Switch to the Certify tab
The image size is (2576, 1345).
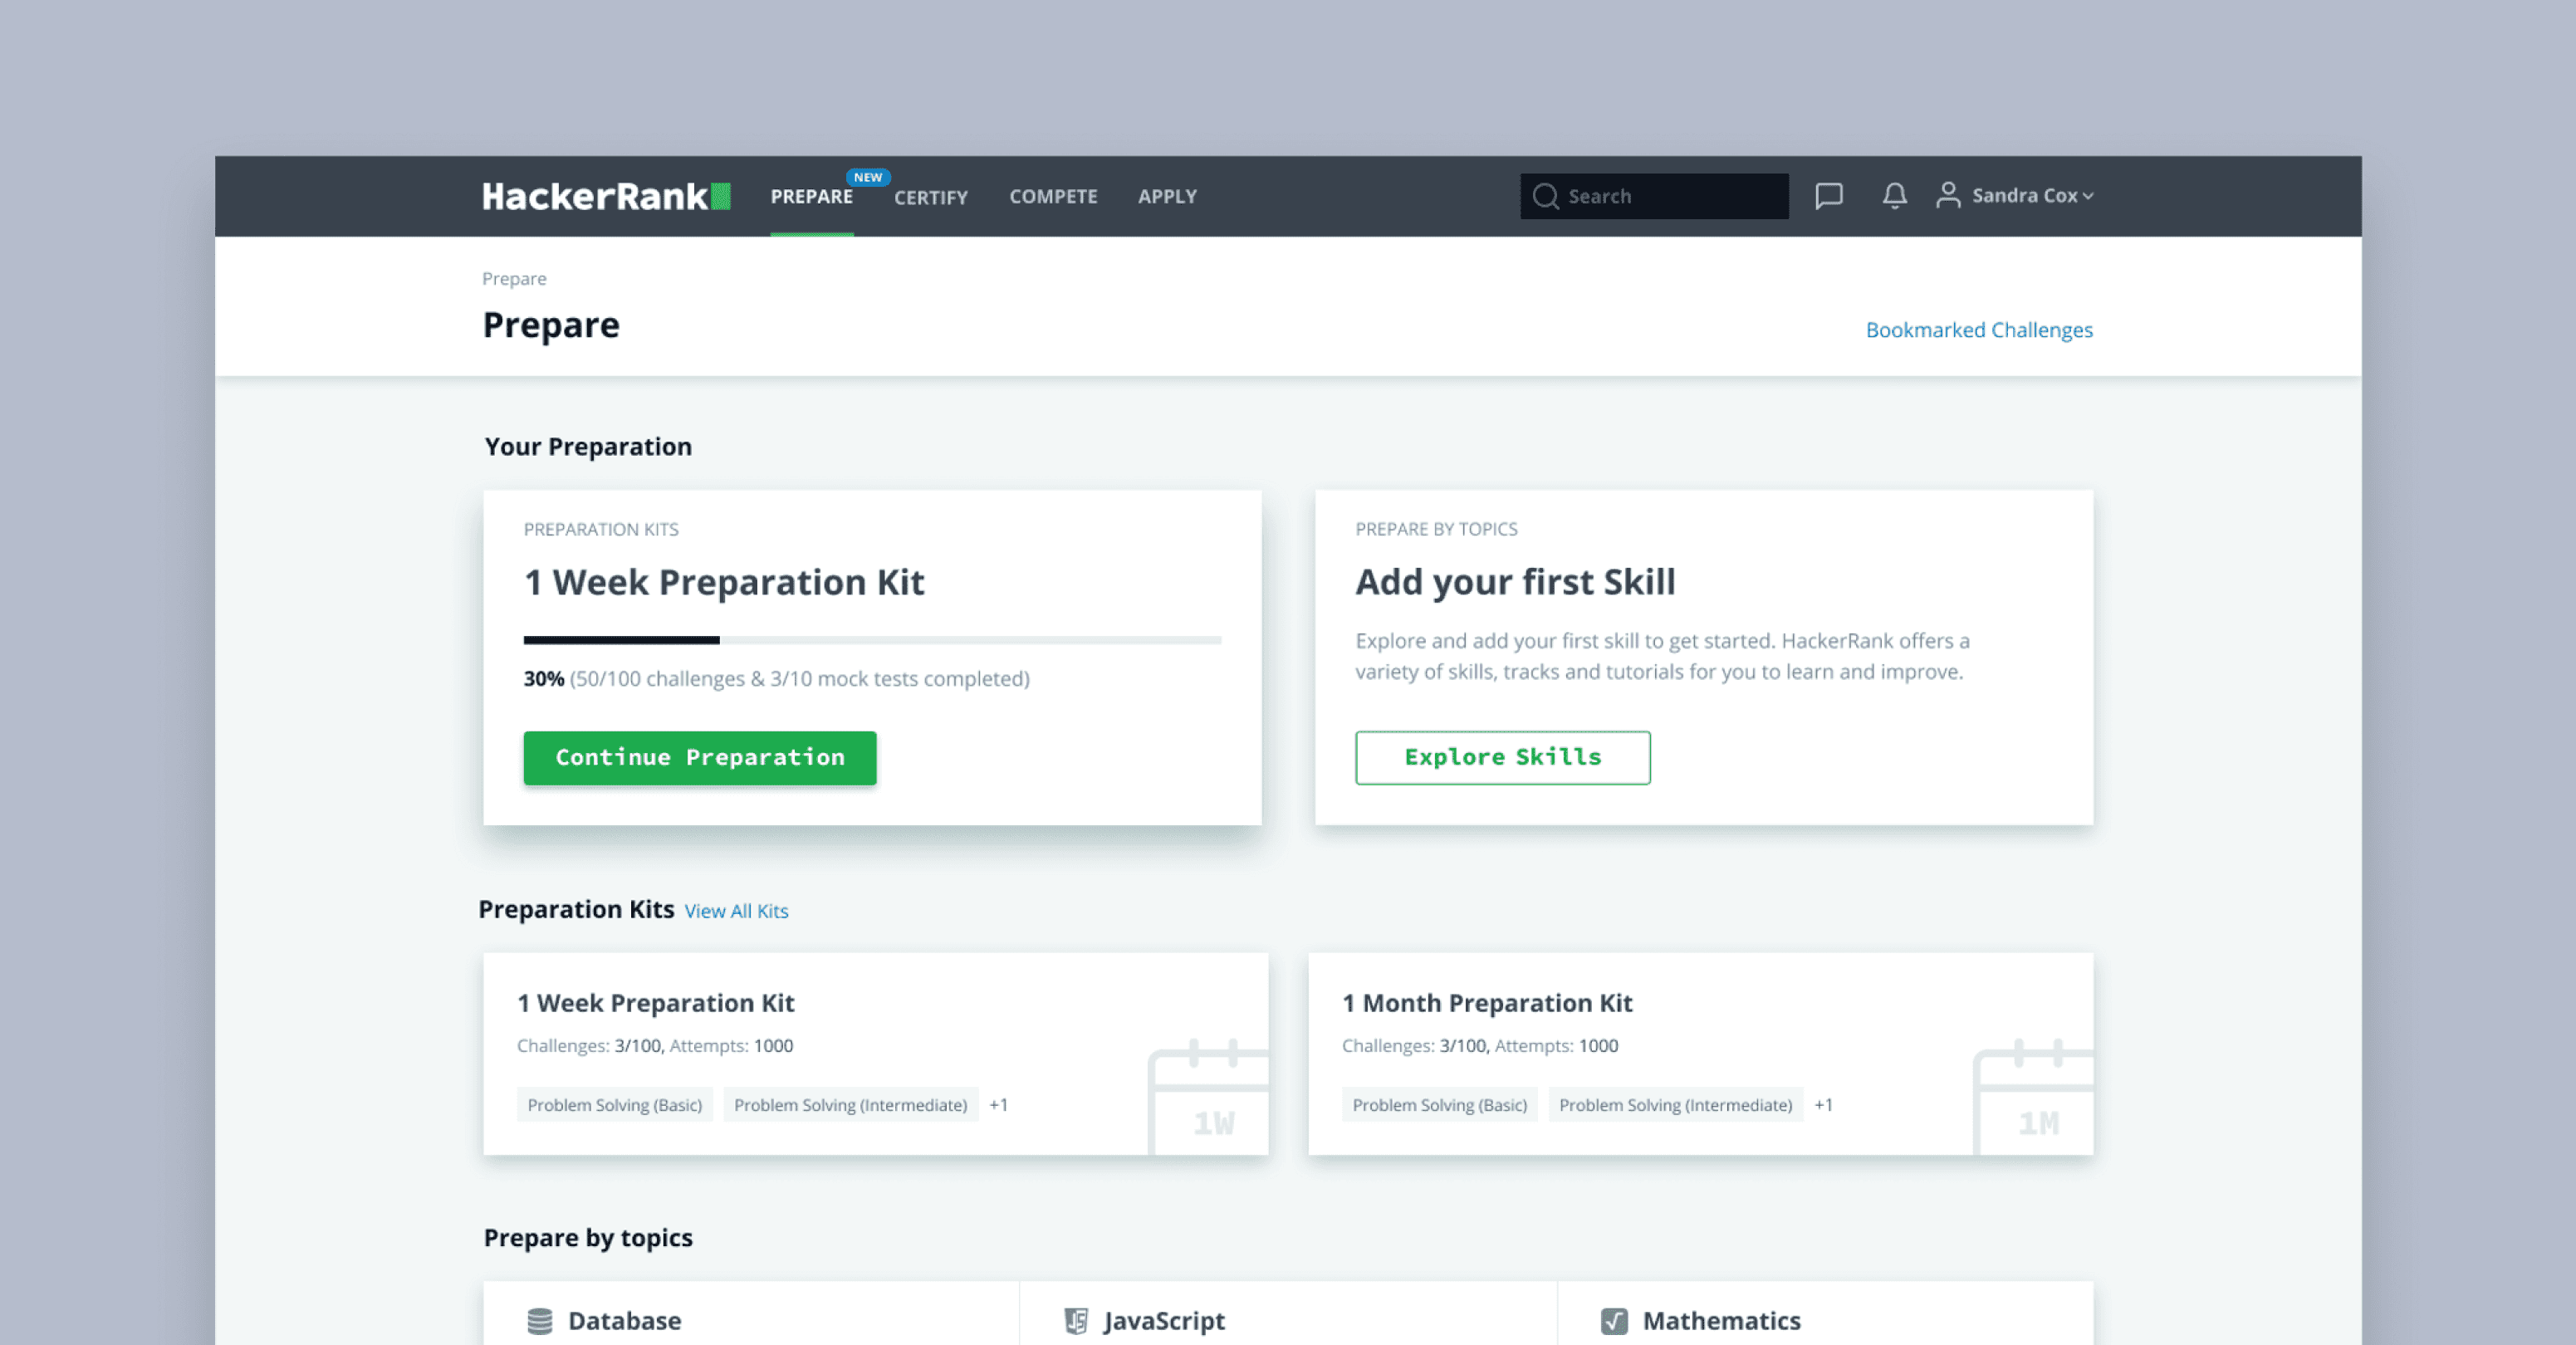point(930,197)
